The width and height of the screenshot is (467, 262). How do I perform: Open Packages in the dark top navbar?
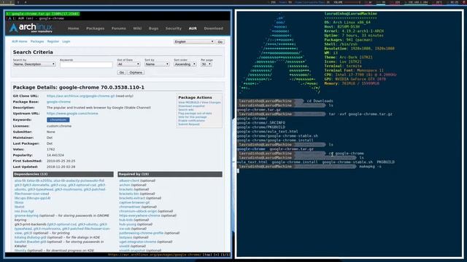(95, 28)
